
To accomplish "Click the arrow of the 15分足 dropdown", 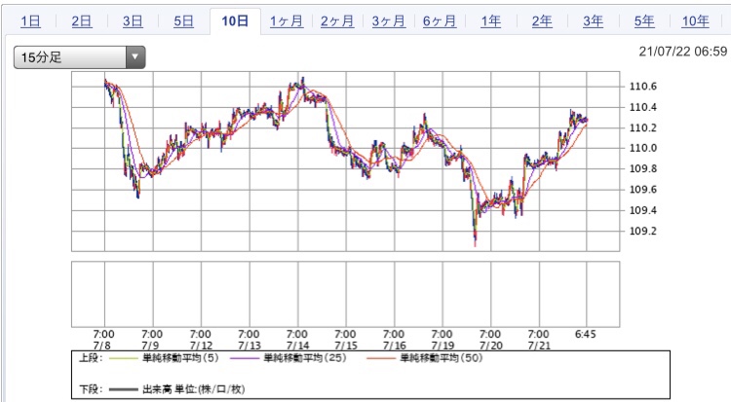I will 135,57.
